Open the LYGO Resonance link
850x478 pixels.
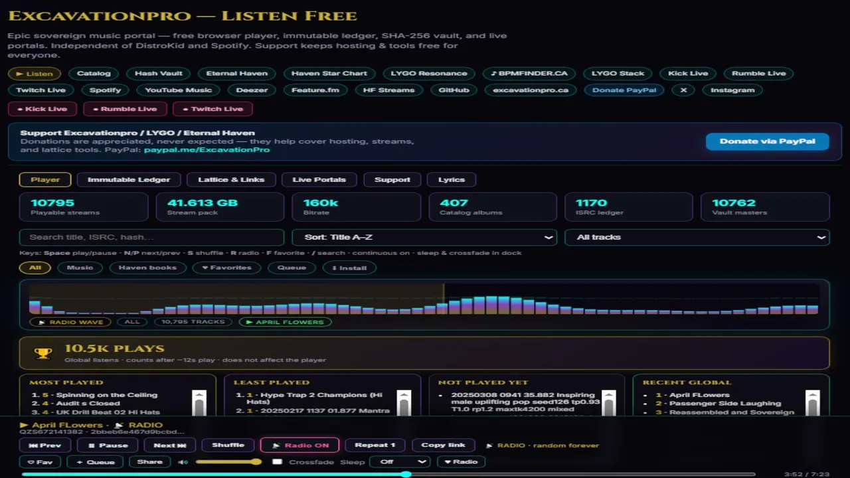[429, 74]
